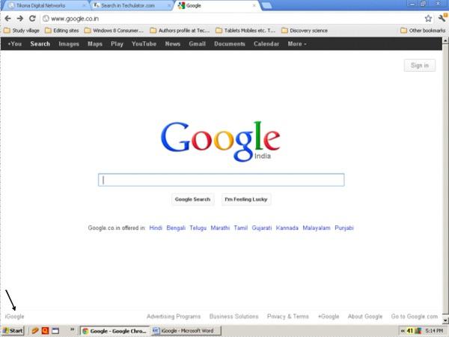Switch language to Malayalam
Image resolution: width=449 pixels, height=337 pixels.
(x=317, y=228)
